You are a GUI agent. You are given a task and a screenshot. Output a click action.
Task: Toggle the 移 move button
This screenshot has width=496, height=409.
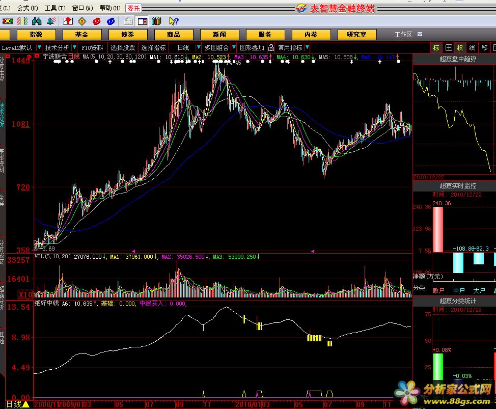(x=484, y=48)
